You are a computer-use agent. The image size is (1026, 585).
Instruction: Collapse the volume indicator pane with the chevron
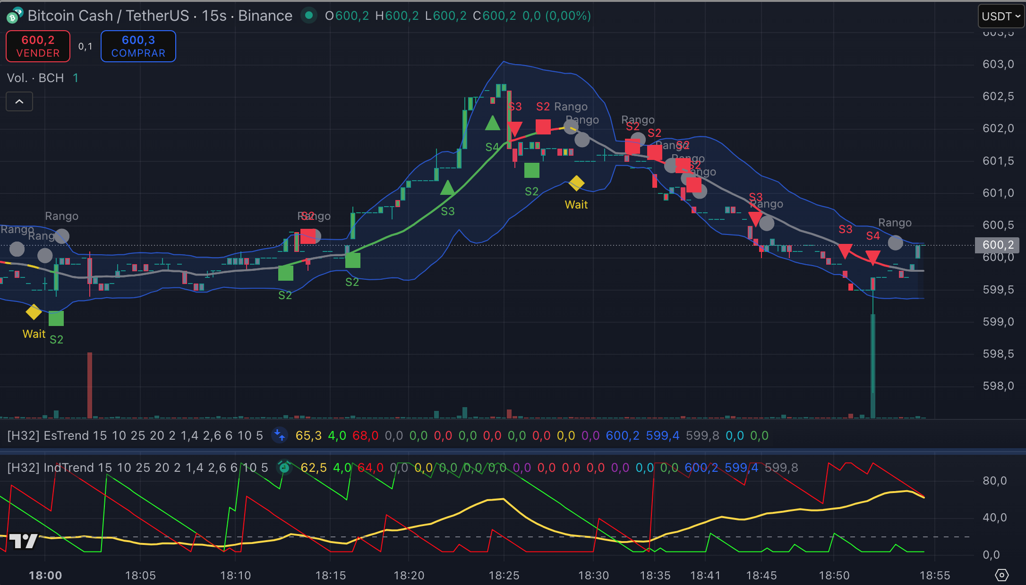point(19,101)
